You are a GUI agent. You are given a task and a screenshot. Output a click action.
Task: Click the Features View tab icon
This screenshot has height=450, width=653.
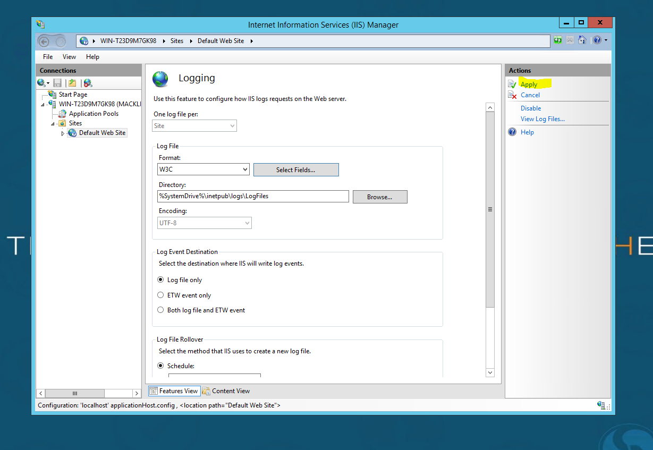click(x=154, y=391)
